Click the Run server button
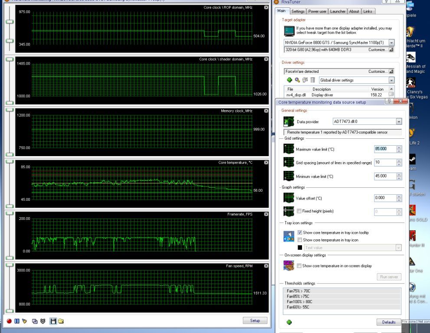Viewport: 430px width, 333px height. (x=389, y=277)
